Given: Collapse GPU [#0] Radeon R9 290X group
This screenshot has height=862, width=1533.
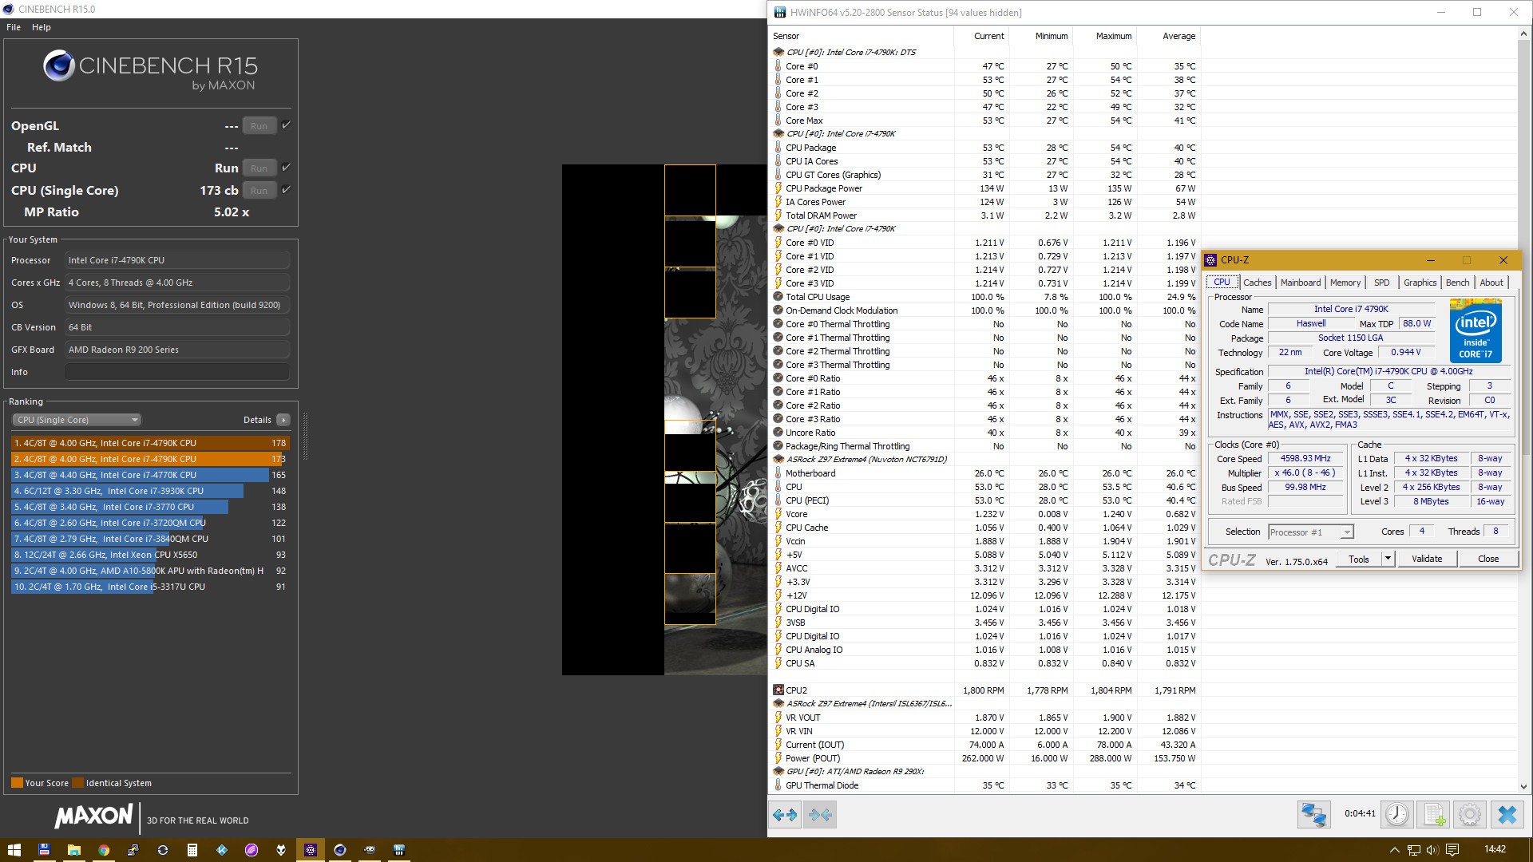Looking at the screenshot, I should pos(778,772).
